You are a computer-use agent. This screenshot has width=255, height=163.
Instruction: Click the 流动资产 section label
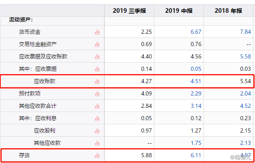(21, 20)
